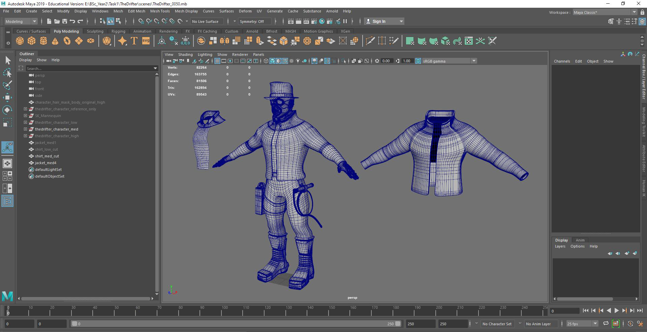Screen dimensions: 647x332
Task: Enable wireframe display in the viewport panel bar
Action: (266, 61)
